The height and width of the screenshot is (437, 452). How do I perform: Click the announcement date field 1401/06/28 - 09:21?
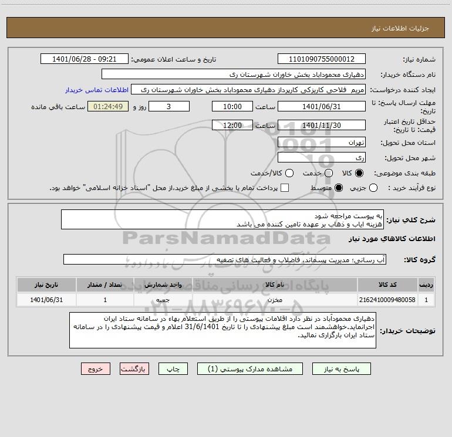pyautogui.click(x=85, y=59)
